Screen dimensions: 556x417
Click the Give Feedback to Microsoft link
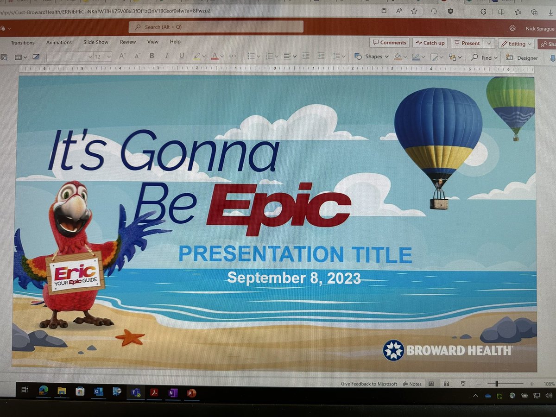pos(369,384)
